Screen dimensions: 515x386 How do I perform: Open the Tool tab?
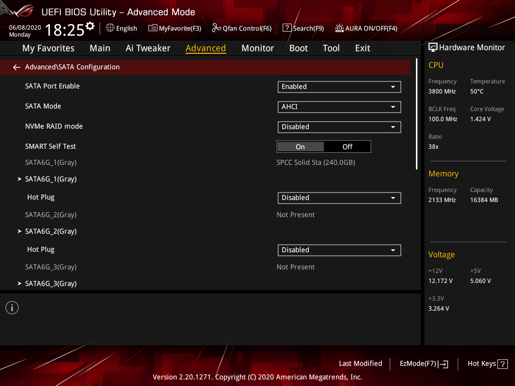[x=331, y=48]
